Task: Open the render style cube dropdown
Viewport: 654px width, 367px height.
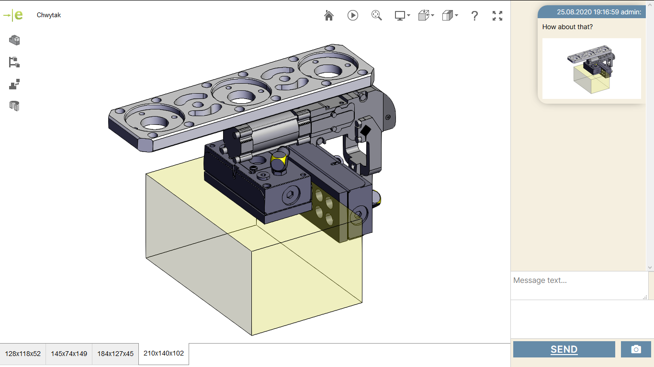Action: pyautogui.click(x=450, y=16)
